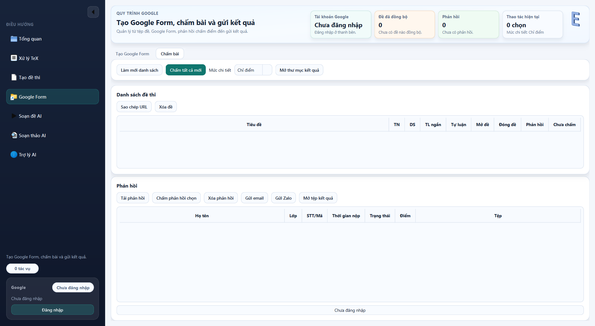The width and height of the screenshot is (595, 326).
Task: Select the Chấm bài tab
Action: click(170, 54)
